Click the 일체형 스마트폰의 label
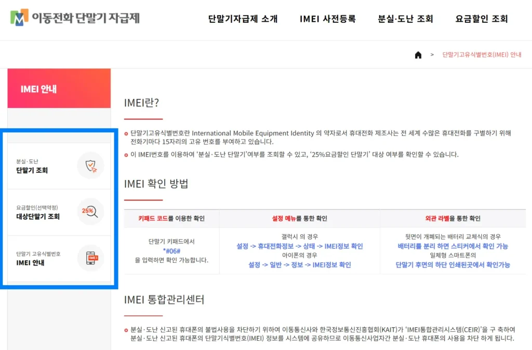Image resolution: width=532 pixels, height=350 pixels. (x=453, y=255)
